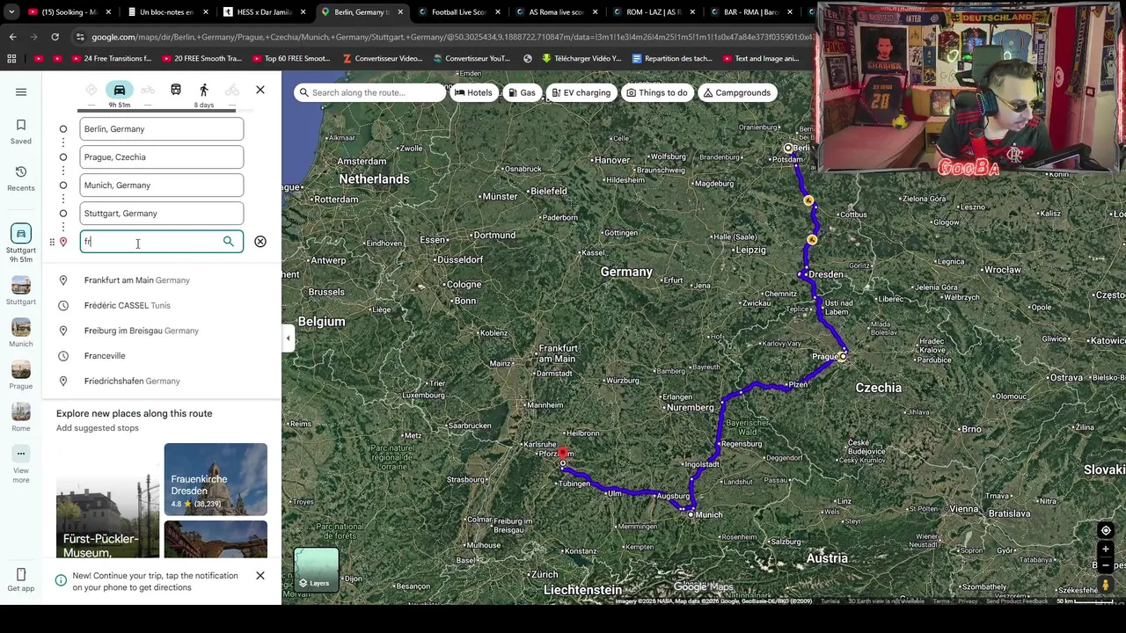Select Driving travel mode
This screenshot has height=633, width=1126.
click(120, 91)
